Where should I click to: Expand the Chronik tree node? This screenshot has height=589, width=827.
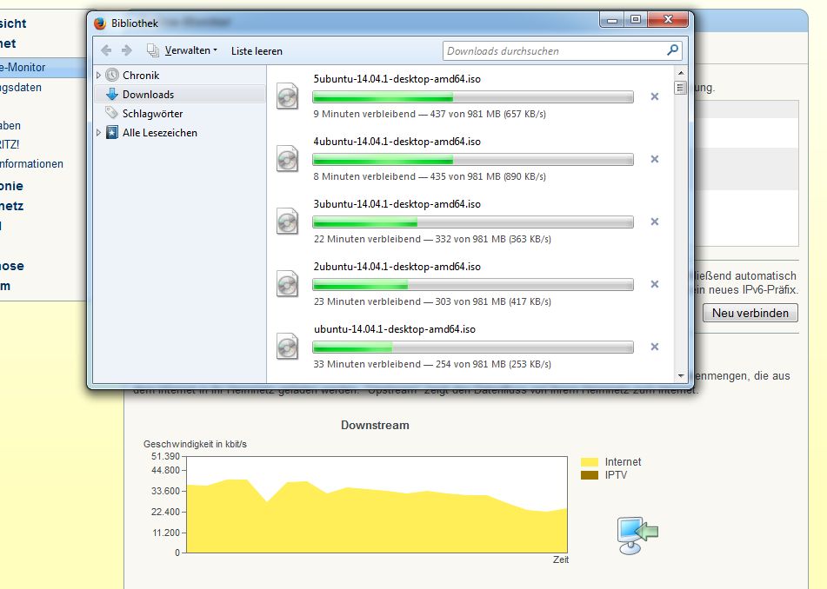[x=98, y=76]
